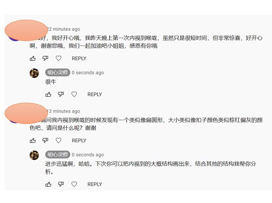Click REPLY under the 很牛 reply
Image resolution: width=272 pixels, height=203 pixels.
click(95, 94)
